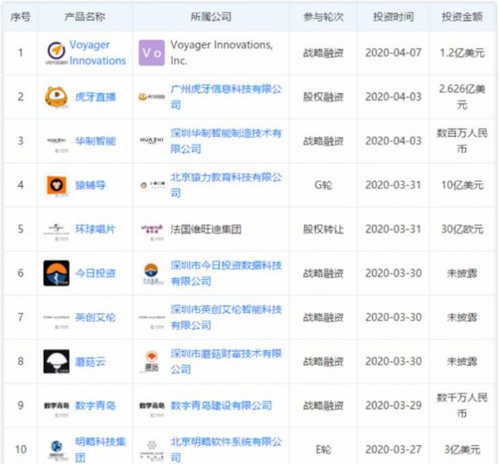Click the 序号 column header
Image resolution: width=500 pixels, height=464 pixels.
pos(21,17)
